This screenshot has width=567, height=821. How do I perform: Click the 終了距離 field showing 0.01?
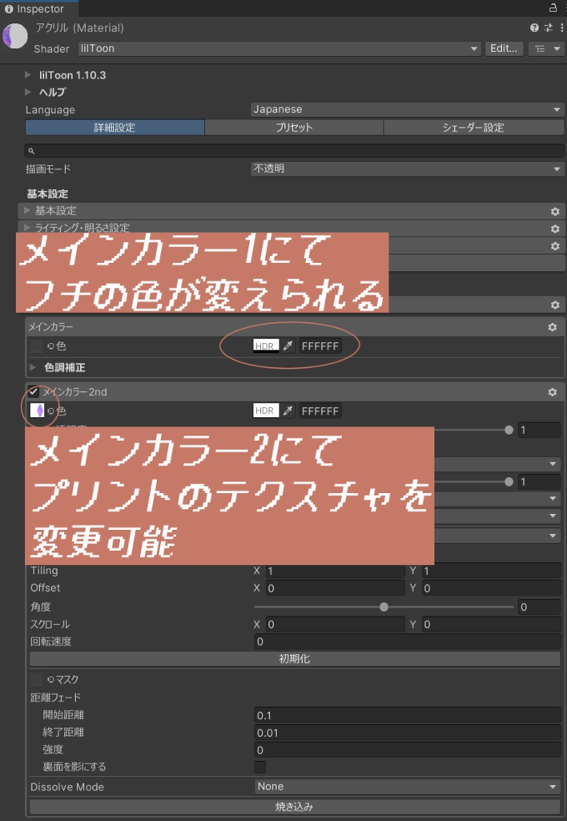point(407,733)
